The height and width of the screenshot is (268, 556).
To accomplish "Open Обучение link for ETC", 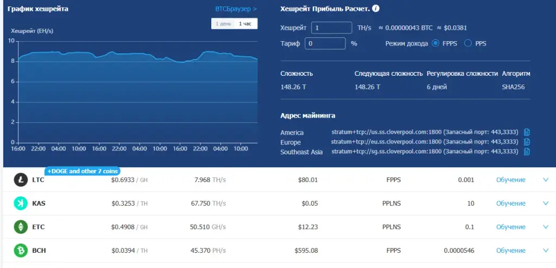I will click(x=510, y=227).
